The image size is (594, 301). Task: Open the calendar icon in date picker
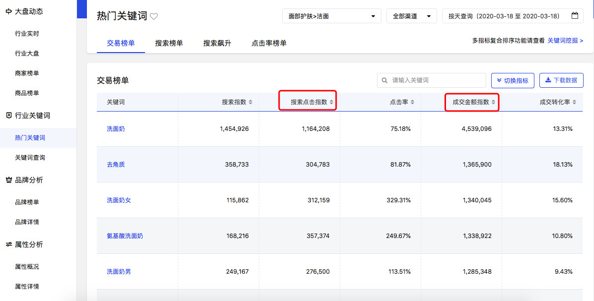coord(575,16)
